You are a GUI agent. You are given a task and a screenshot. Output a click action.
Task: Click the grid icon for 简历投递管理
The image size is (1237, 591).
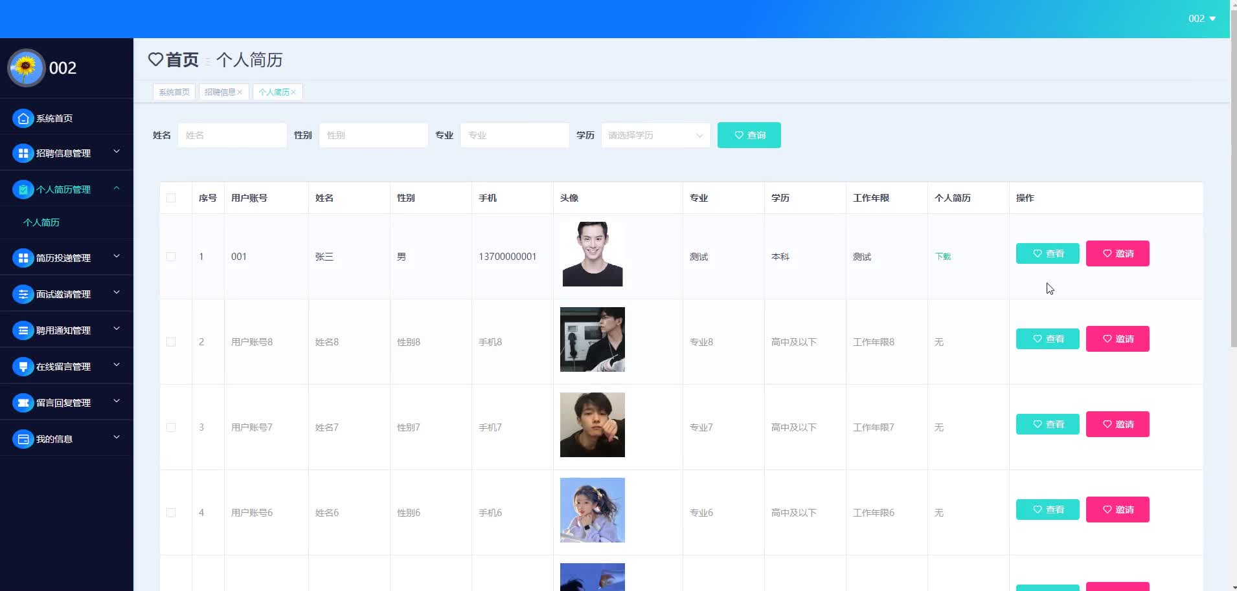click(23, 258)
